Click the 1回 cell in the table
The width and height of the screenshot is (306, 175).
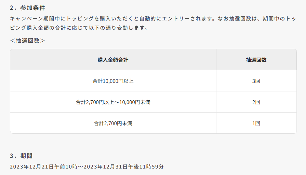click(x=256, y=123)
